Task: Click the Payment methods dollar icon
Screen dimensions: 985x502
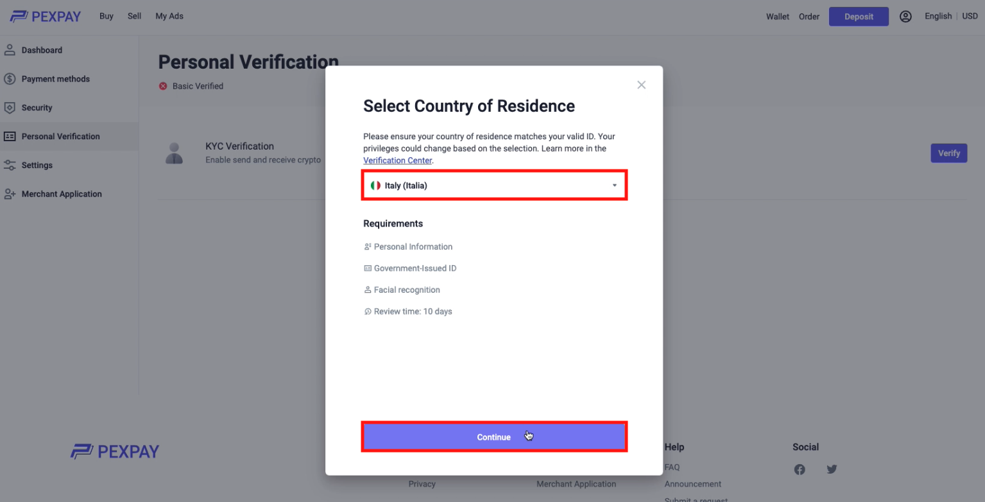Action: tap(10, 79)
